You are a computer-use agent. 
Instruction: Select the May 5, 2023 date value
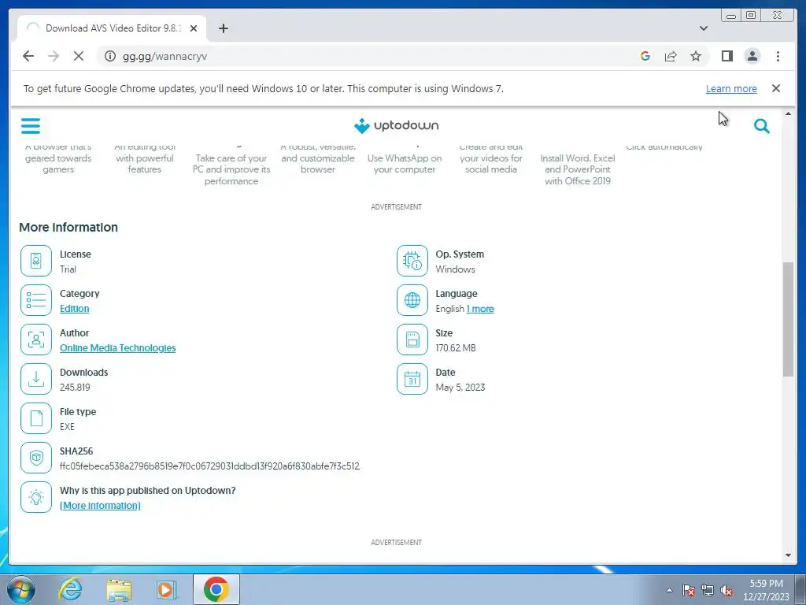point(460,388)
